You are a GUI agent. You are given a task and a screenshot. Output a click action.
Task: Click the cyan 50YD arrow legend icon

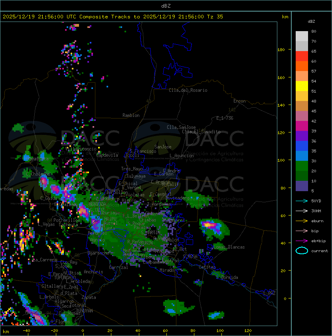coord(302,201)
